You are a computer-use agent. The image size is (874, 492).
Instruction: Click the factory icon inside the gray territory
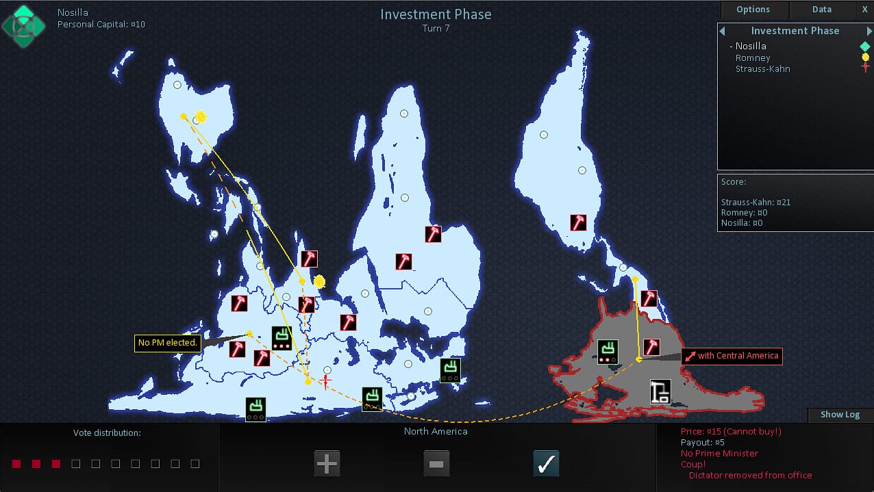(x=659, y=392)
